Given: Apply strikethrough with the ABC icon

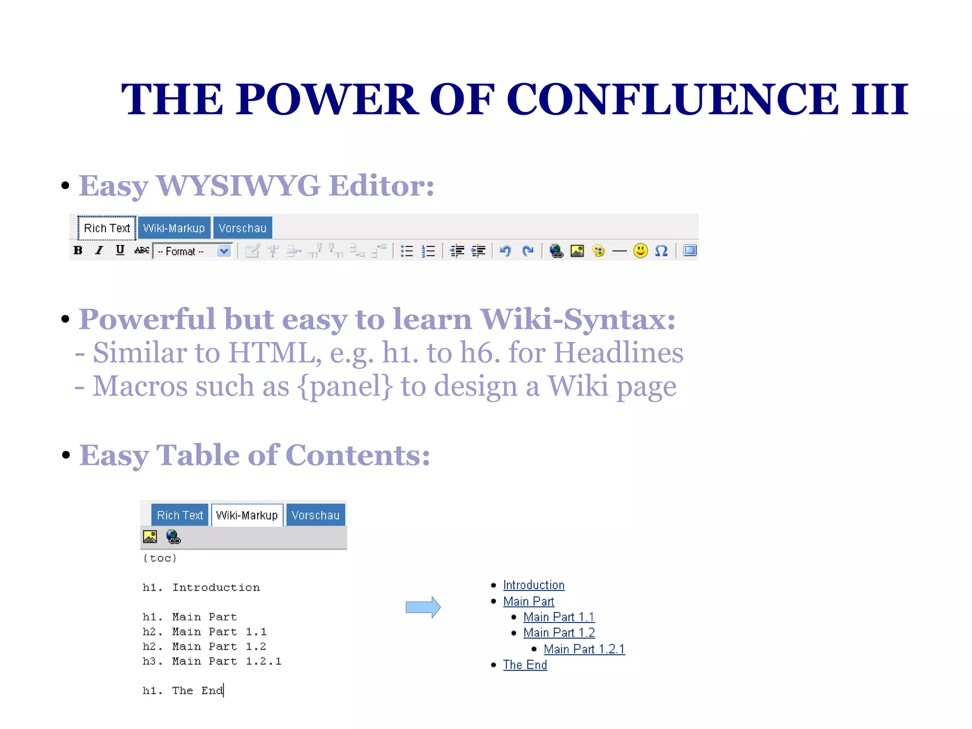Looking at the screenshot, I should [x=141, y=250].
